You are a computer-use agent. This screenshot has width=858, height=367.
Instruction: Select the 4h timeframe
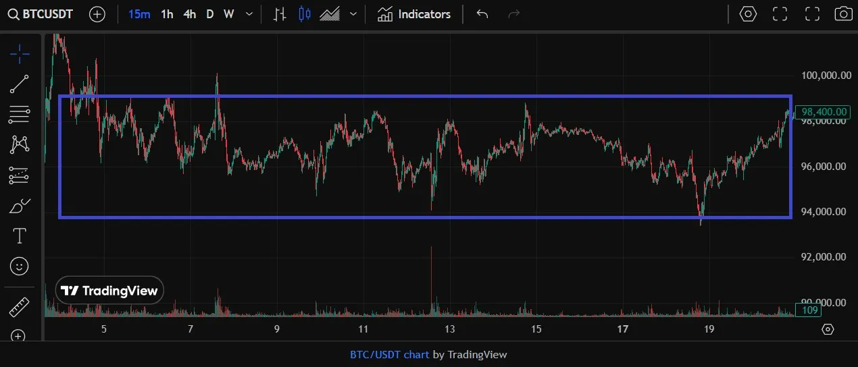(x=189, y=14)
